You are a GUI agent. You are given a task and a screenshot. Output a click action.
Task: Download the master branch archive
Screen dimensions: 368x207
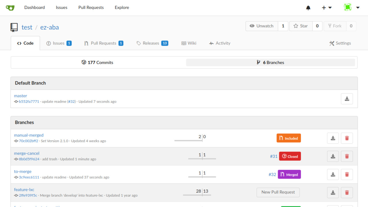347,99
